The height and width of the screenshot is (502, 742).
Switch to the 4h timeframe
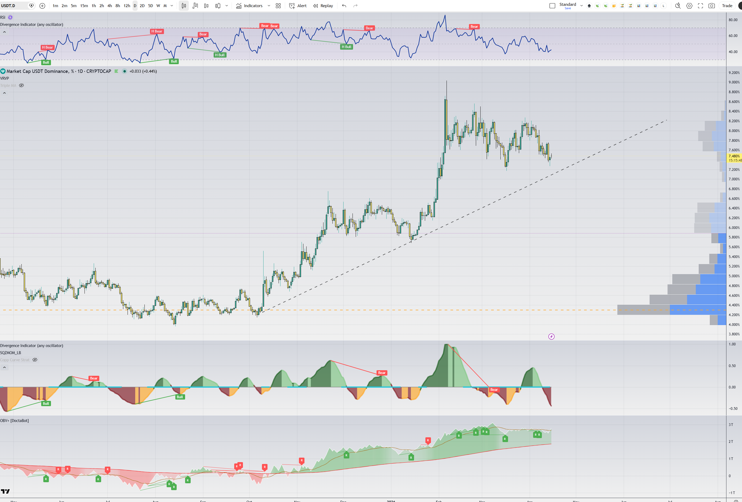(x=110, y=6)
